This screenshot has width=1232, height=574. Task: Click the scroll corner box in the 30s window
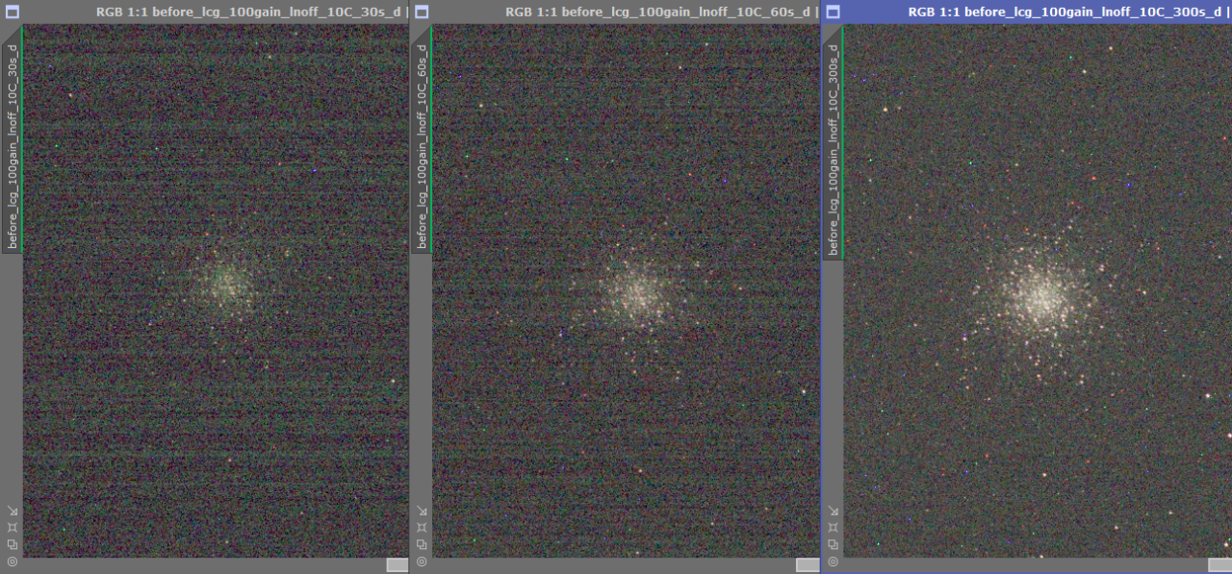click(398, 565)
